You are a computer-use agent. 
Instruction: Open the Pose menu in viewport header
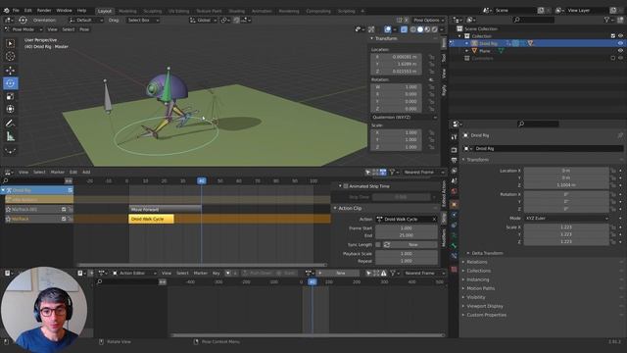[84, 29]
